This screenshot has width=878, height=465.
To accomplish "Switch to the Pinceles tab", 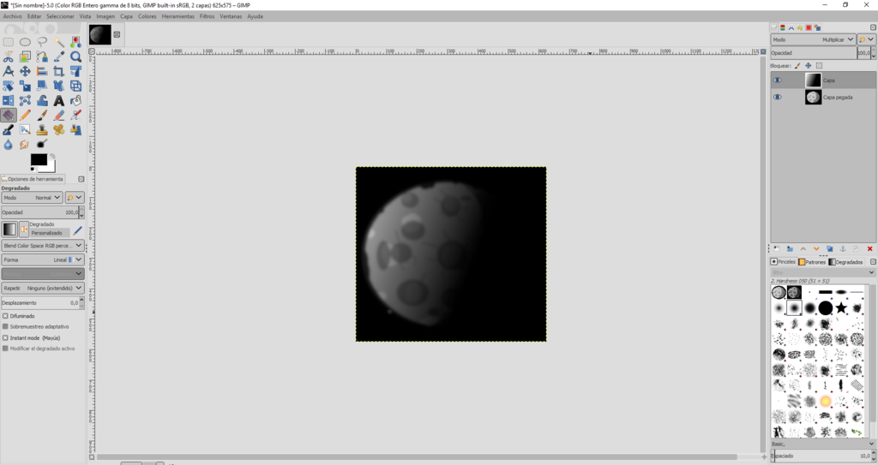I will pos(784,262).
